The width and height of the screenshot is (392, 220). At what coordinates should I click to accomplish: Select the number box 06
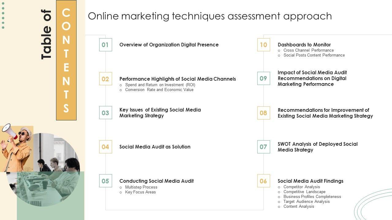click(x=263, y=181)
